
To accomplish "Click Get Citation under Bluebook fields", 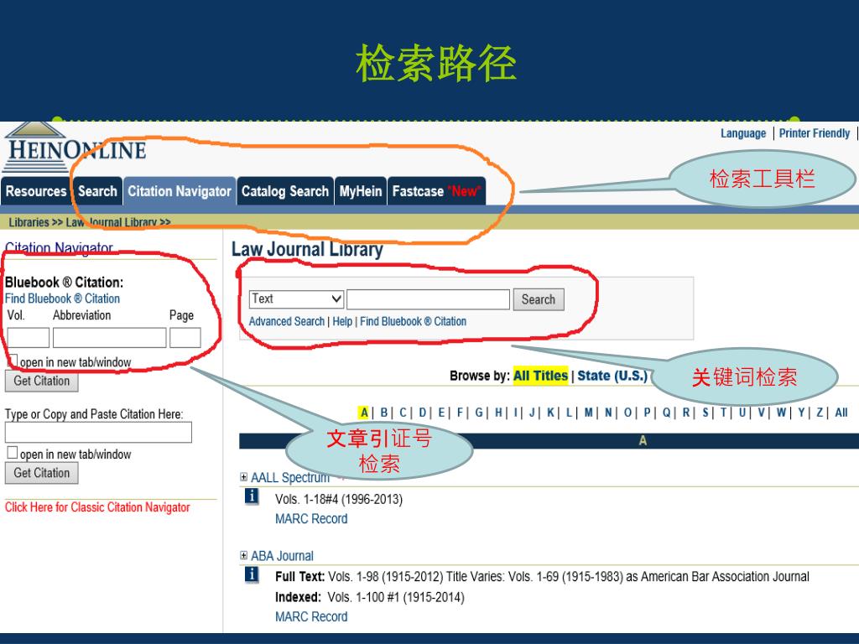I will 42,382.
